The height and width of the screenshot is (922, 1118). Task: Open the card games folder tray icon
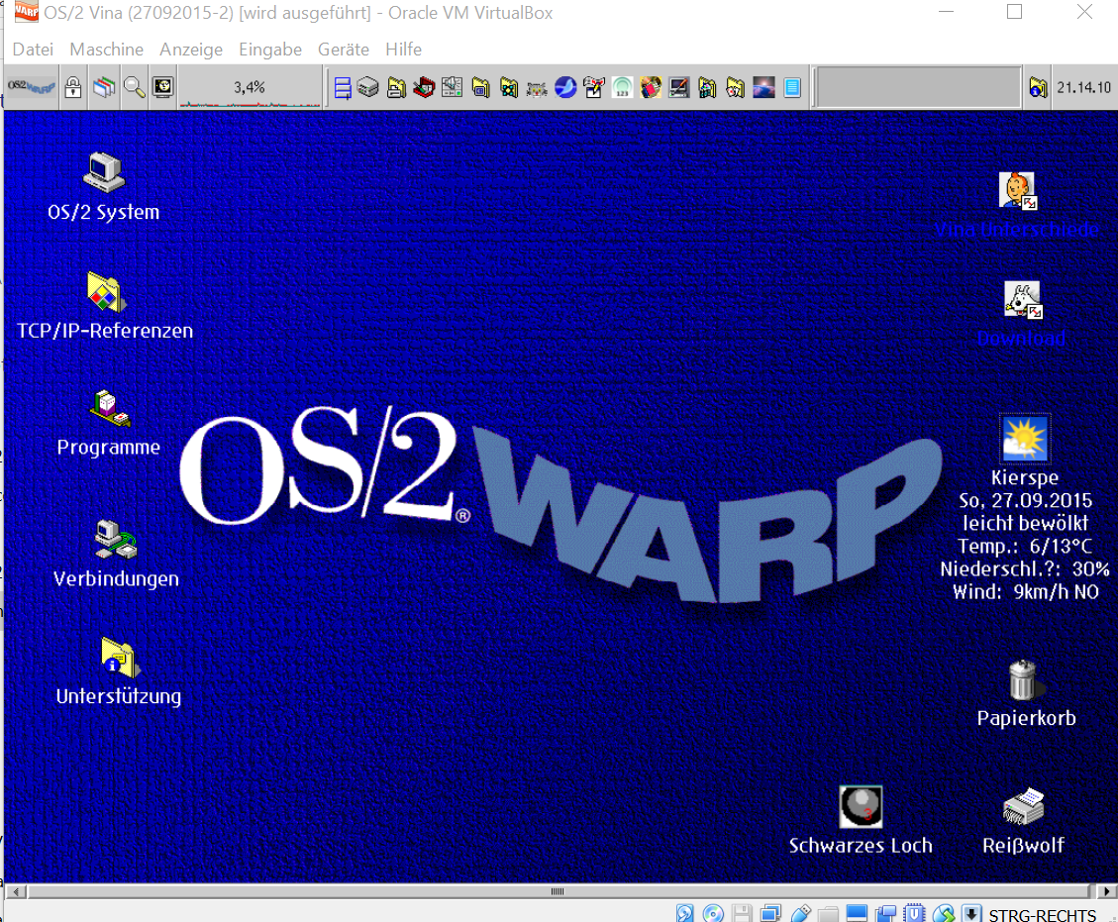pyautogui.click(x=735, y=88)
